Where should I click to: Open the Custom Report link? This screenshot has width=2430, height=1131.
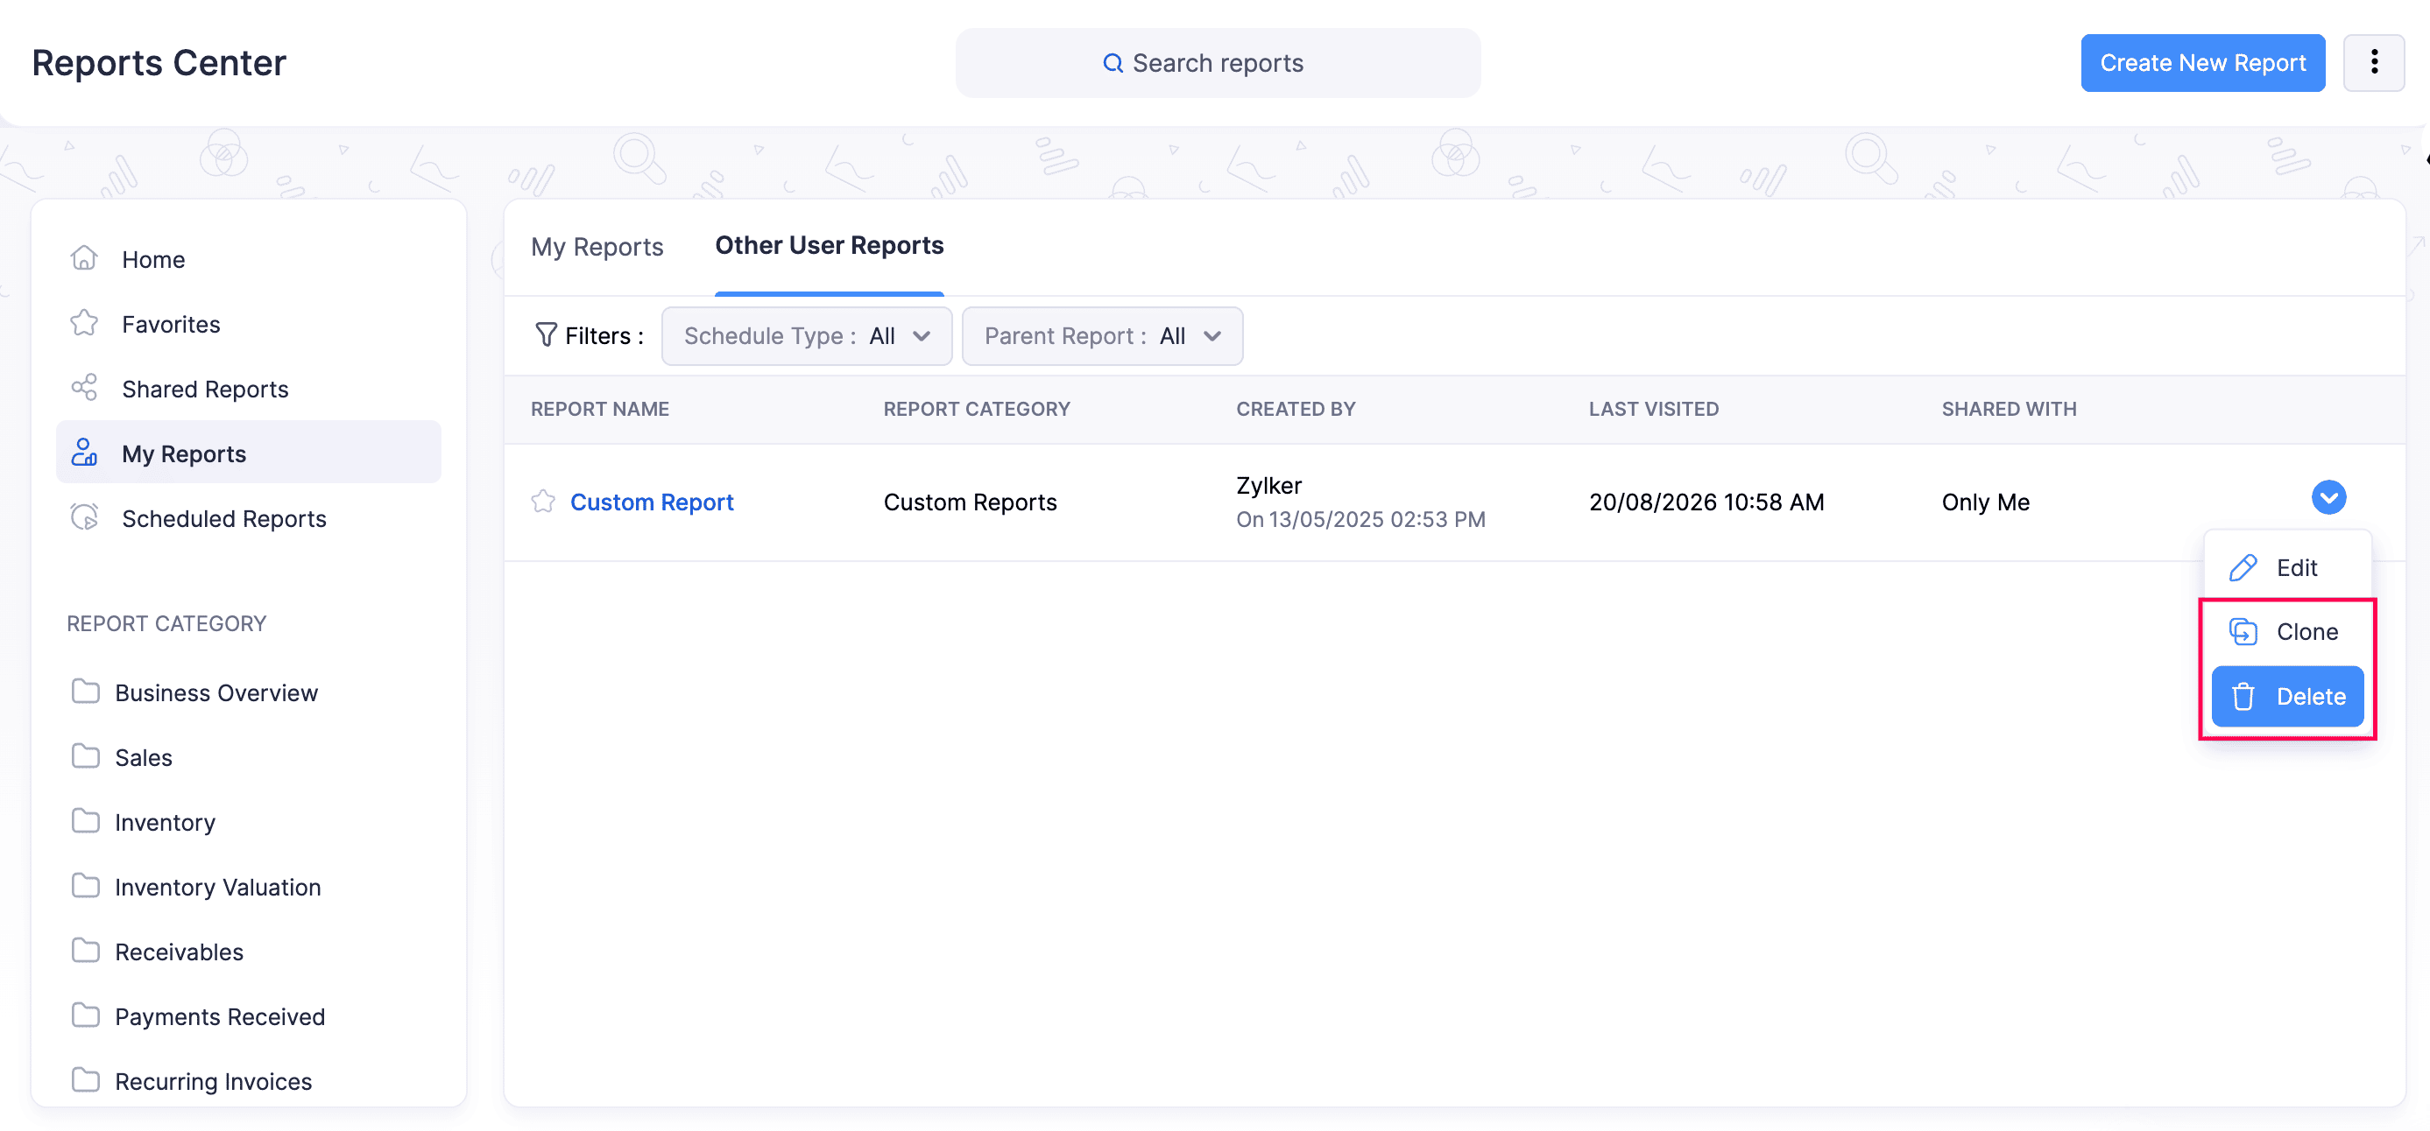point(651,502)
